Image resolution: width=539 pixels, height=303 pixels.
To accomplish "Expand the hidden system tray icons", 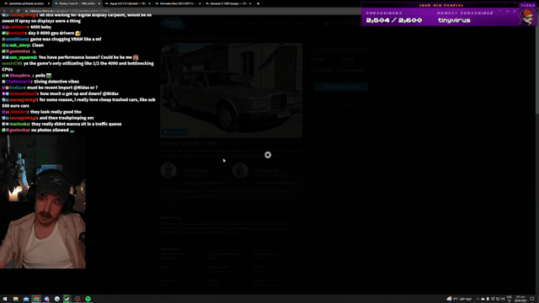I will pos(478,299).
